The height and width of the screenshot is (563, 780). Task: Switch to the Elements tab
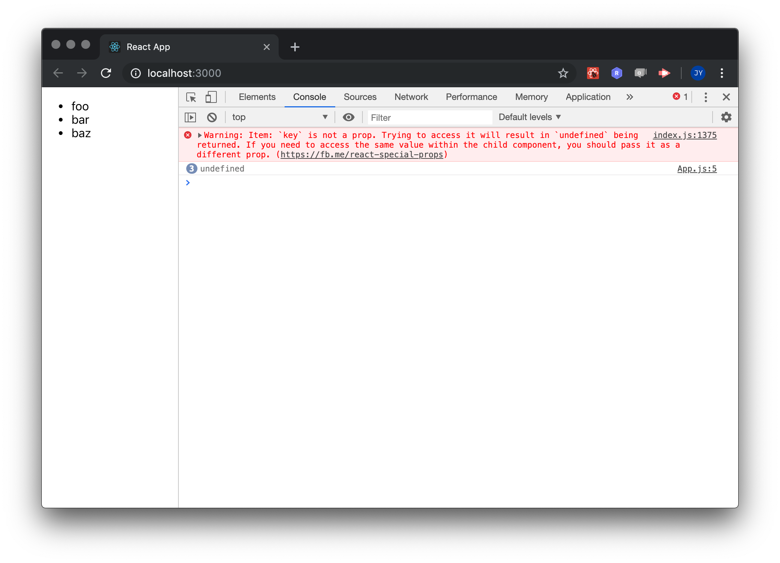(x=257, y=97)
